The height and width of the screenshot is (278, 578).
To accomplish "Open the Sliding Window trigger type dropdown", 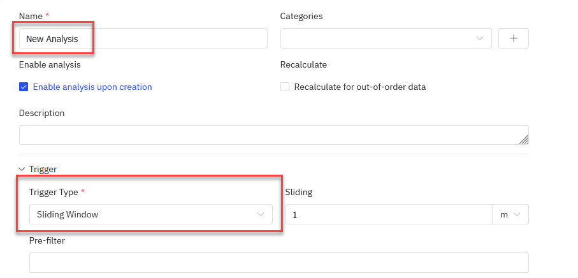I will click(150, 215).
